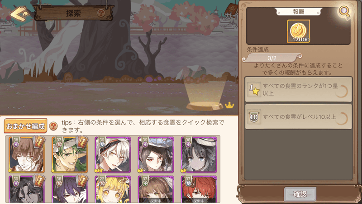Screen dimensions: 362x204
Task: Select the level 22 blonde character
Action: coord(113,189)
